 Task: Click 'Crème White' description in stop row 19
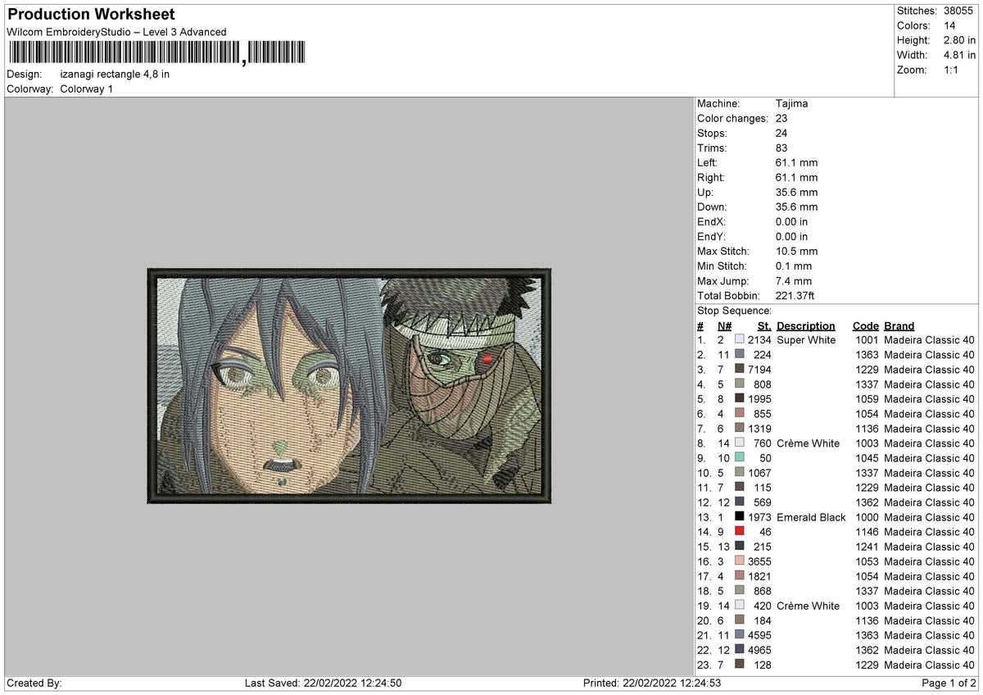point(809,606)
